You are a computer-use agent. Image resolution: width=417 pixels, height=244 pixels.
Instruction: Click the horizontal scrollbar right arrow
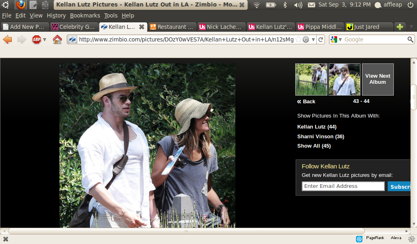(407, 231)
